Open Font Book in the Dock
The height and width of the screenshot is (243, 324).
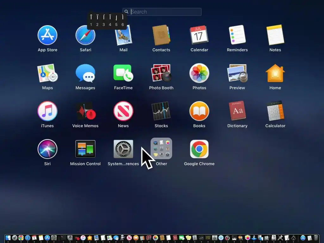[195, 238]
